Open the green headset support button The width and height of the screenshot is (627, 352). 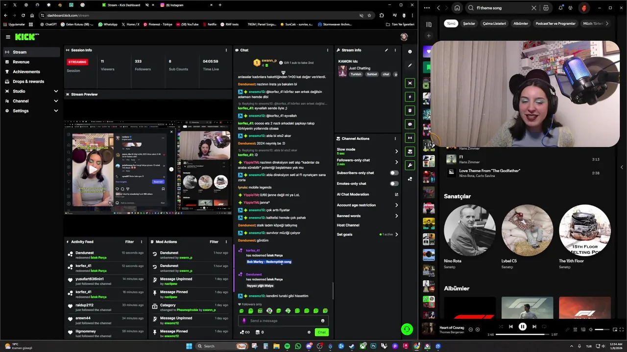[x=407, y=329]
